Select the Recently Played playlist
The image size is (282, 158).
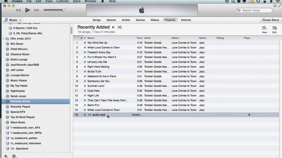point(20,107)
